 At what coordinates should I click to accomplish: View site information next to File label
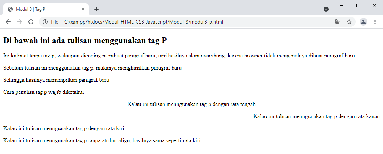point(45,22)
